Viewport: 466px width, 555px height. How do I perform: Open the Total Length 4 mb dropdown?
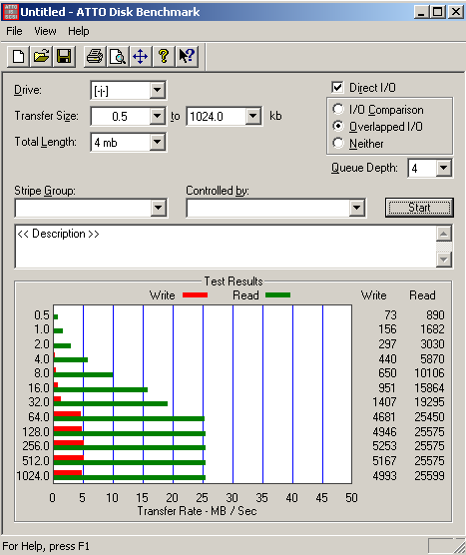(x=157, y=143)
